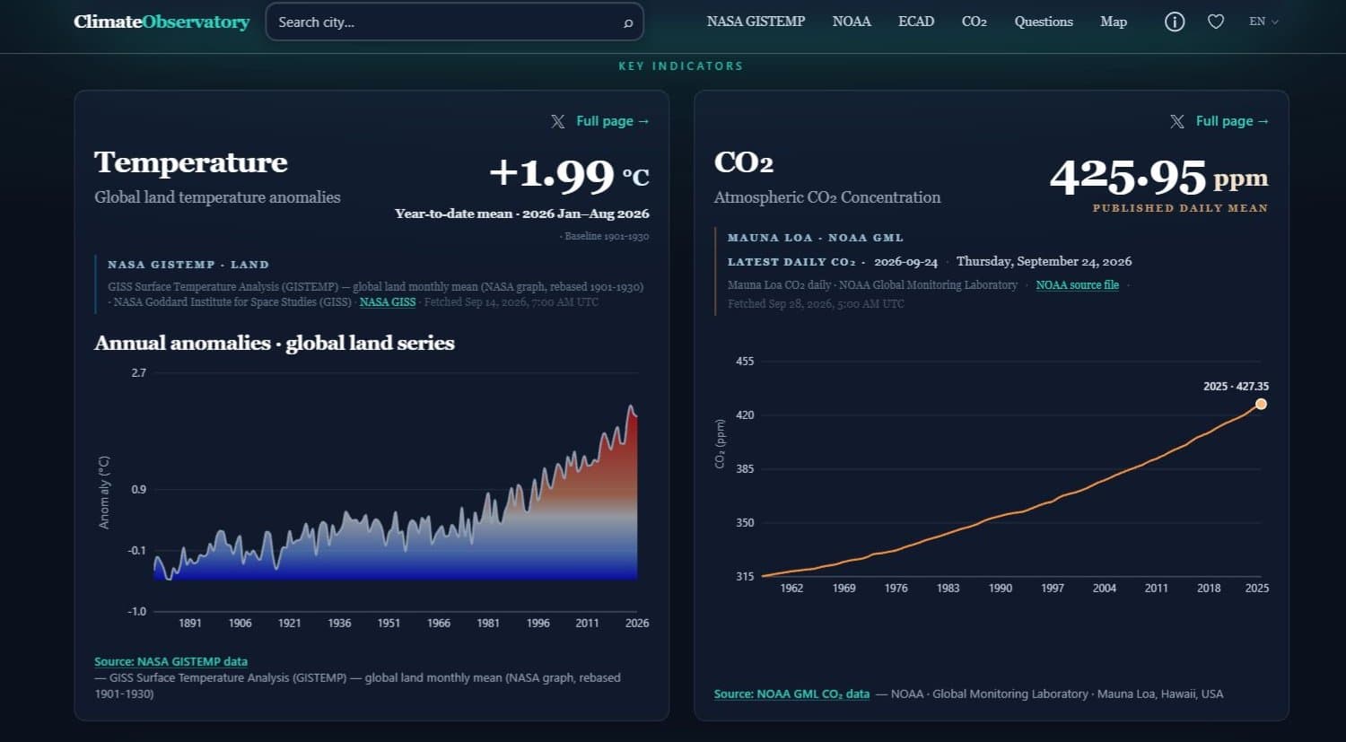Open Map nav item
Image resolution: width=1346 pixels, height=742 pixels.
(1114, 22)
